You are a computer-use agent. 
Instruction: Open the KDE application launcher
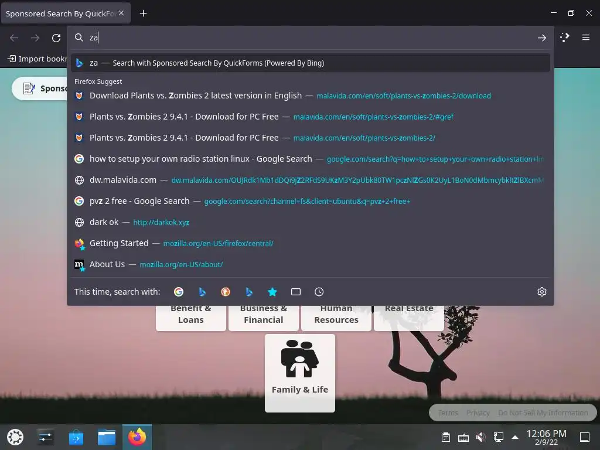pyautogui.click(x=15, y=437)
